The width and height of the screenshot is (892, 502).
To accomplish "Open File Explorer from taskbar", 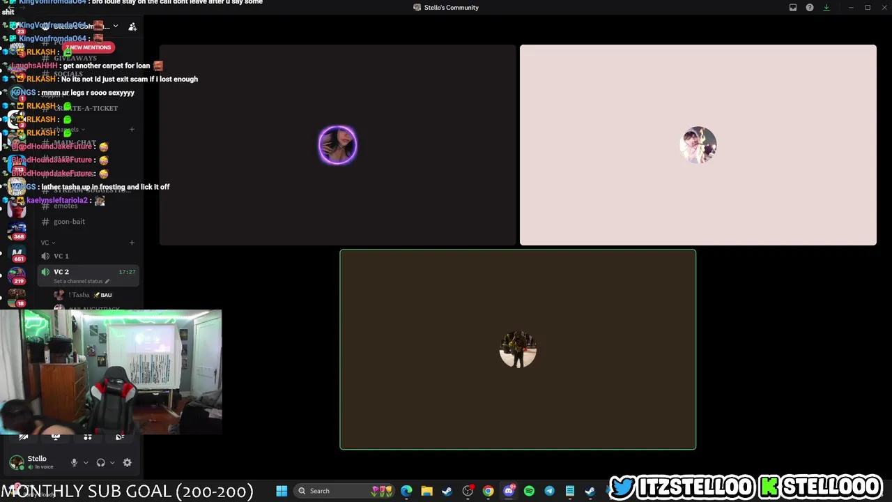I will pos(426,491).
